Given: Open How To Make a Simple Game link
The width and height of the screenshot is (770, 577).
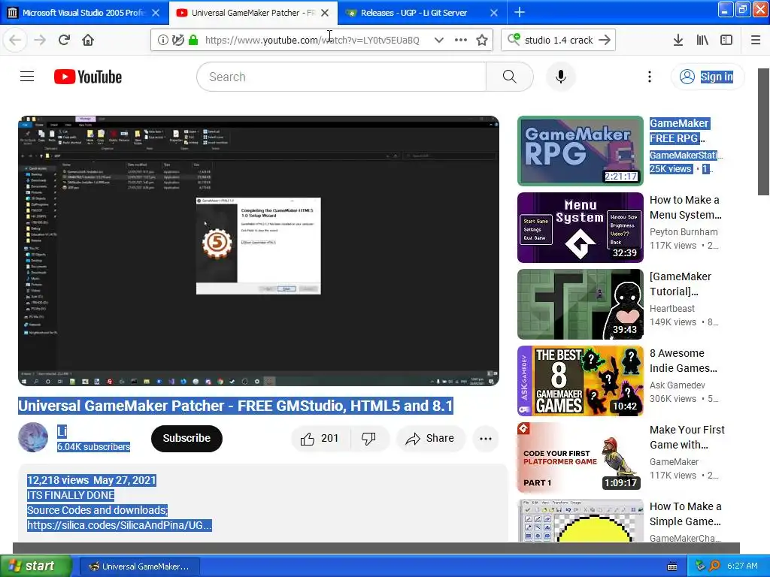Looking at the screenshot, I should tap(686, 514).
